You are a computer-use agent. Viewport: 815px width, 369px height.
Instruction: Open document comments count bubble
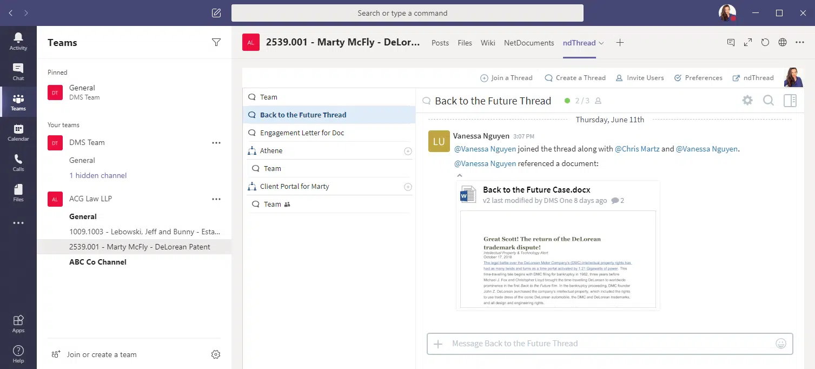(x=618, y=200)
